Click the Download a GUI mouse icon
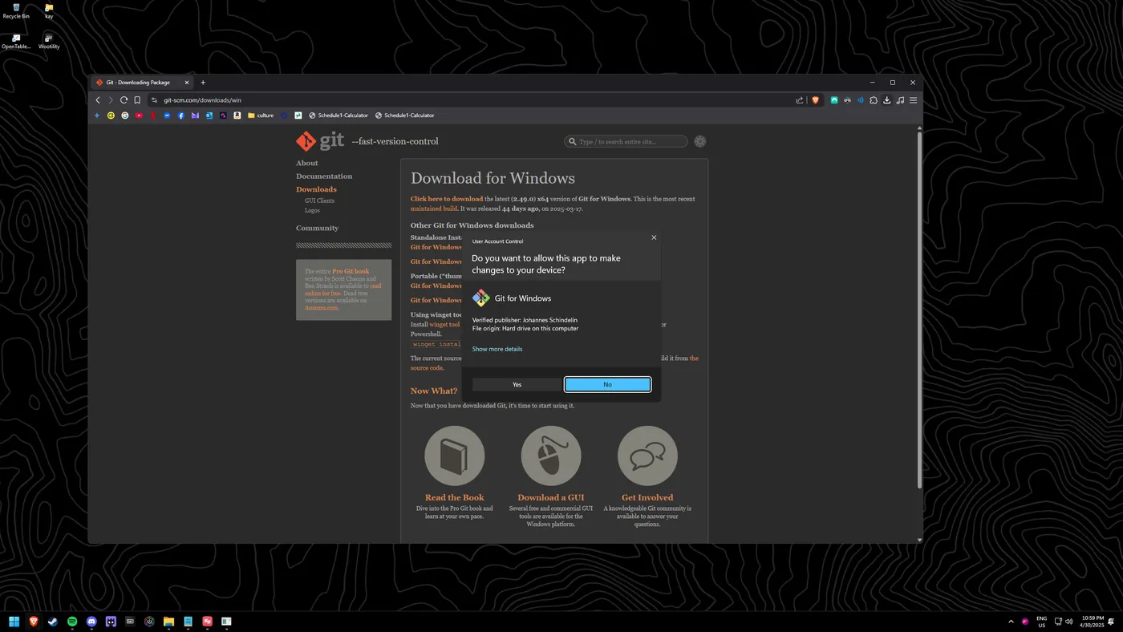This screenshot has height=632, width=1123. click(x=551, y=456)
